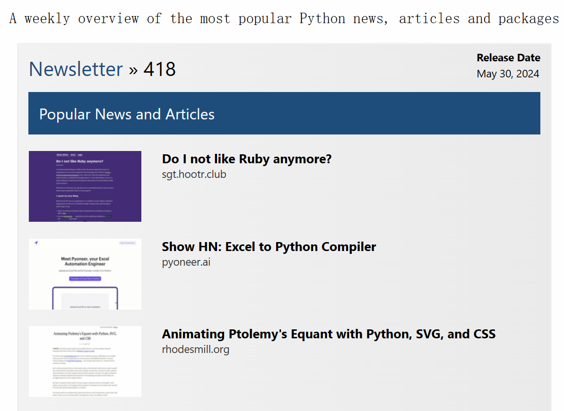Click the small sign-in badge in Pyoneer thumbnail
The height and width of the screenshot is (411, 564).
(x=127, y=243)
